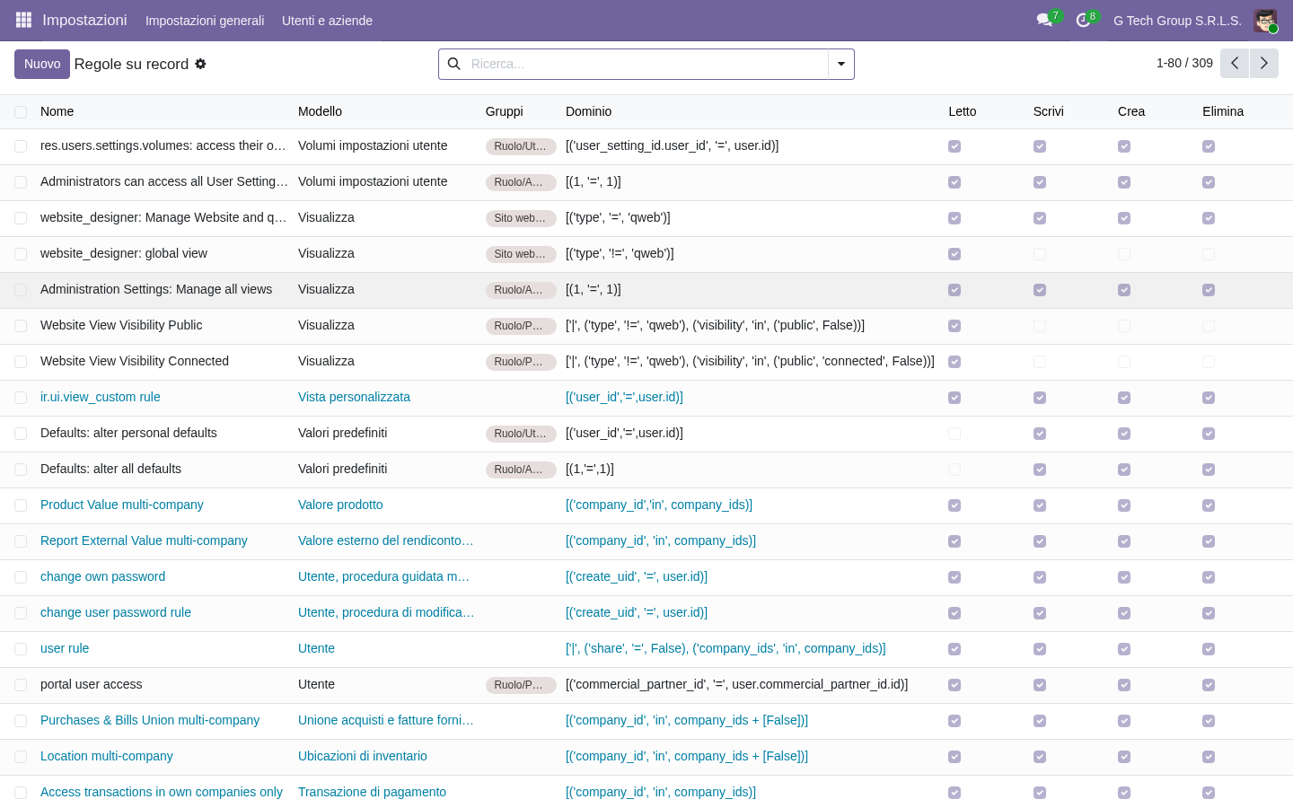Click Defaults: alter all defaults row name

click(x=110, y=469)
